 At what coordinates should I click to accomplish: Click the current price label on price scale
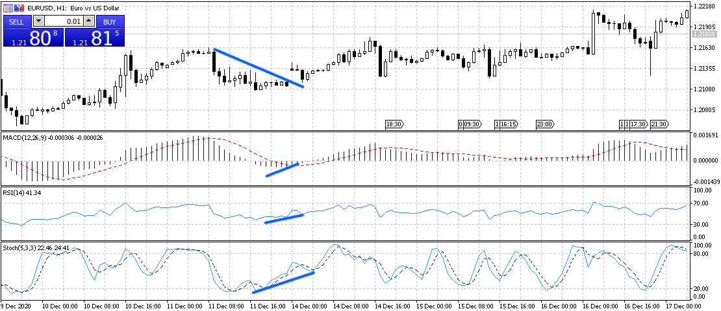coord(703,34)
